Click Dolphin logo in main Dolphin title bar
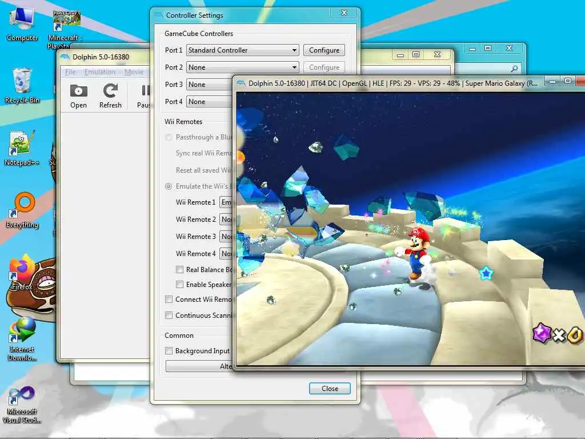The height and width of the screenshot is (439, 585). (x=65, y=57)
